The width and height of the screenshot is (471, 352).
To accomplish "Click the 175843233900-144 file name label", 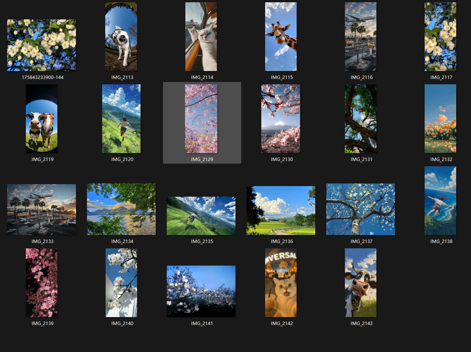I will click(43, 77).
